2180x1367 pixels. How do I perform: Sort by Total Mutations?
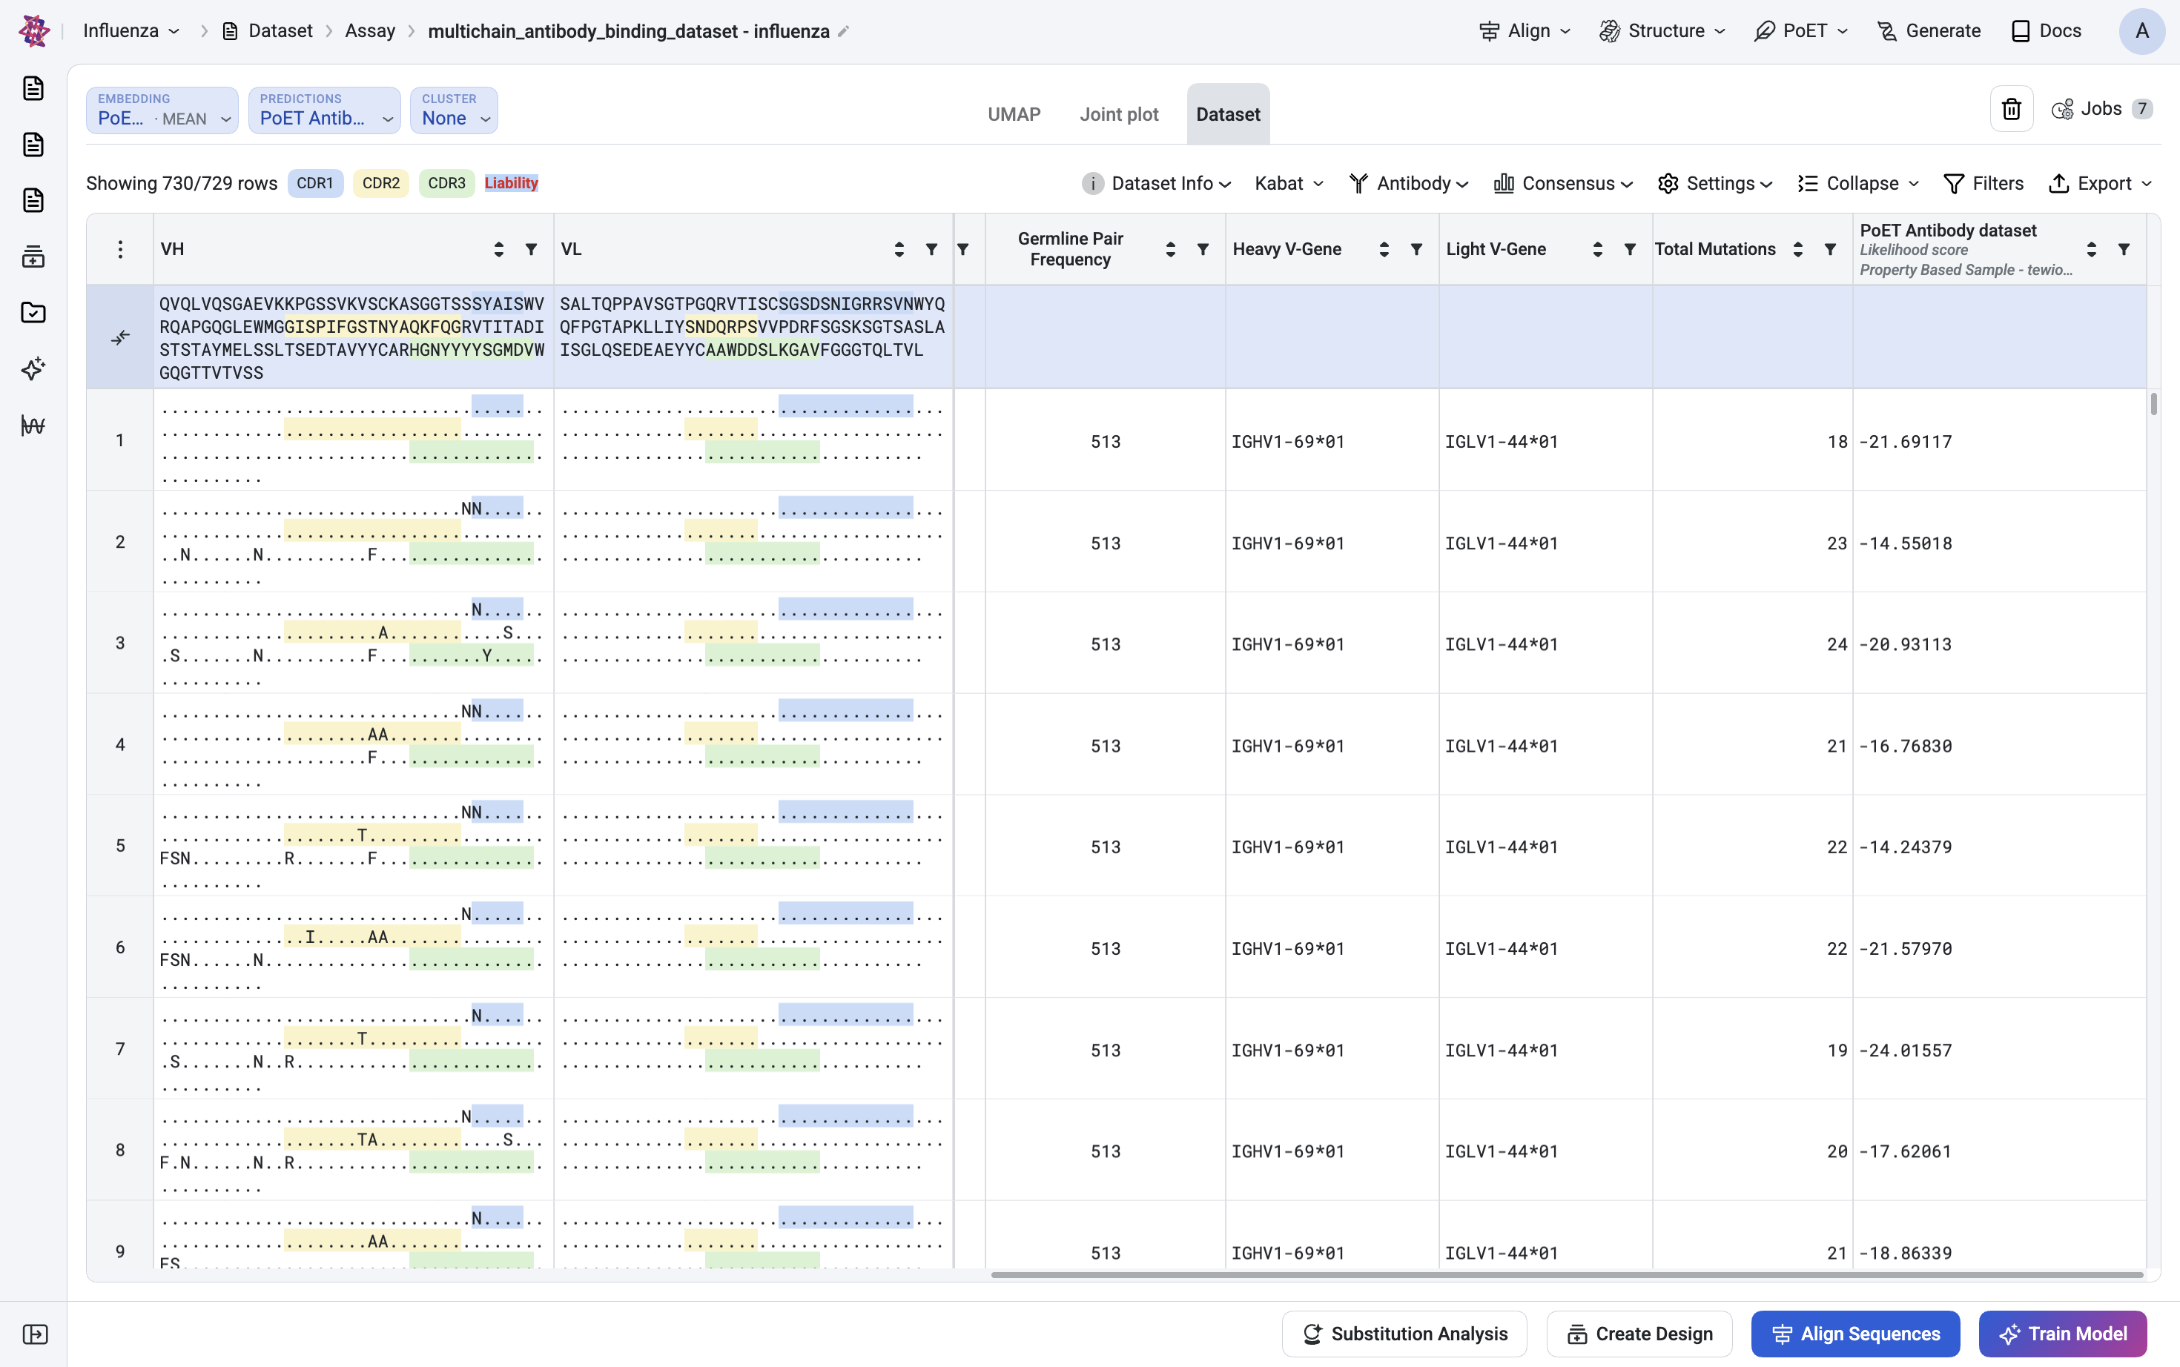pyautogui.click(x=1797, y=250)
